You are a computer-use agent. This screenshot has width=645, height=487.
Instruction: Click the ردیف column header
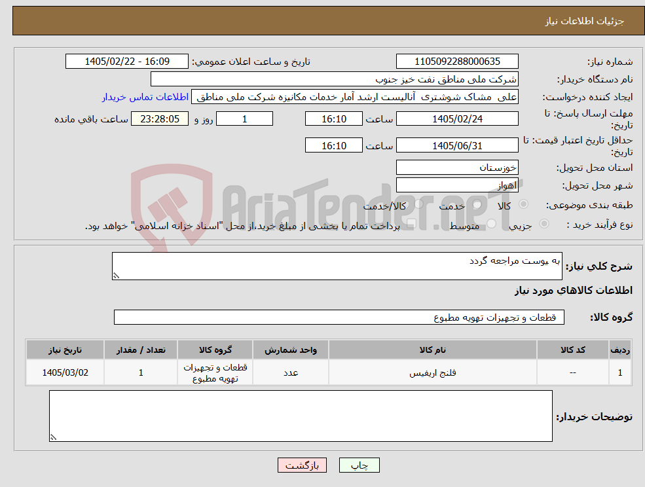click(620, 350)
